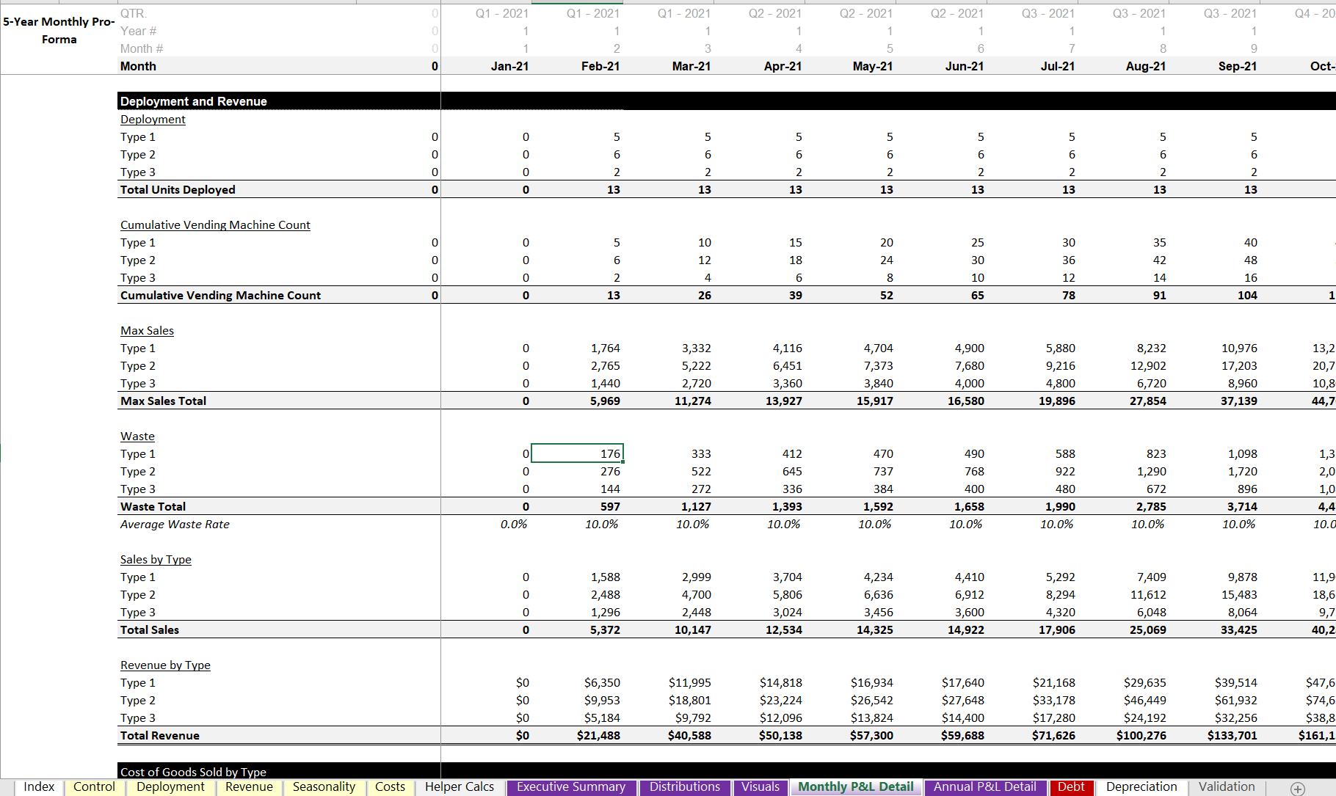Open the Costs sheet tab
1336x796 pixels.
pos(390,786)
